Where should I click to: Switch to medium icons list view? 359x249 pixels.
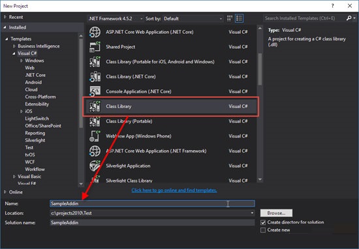point(240,18)
